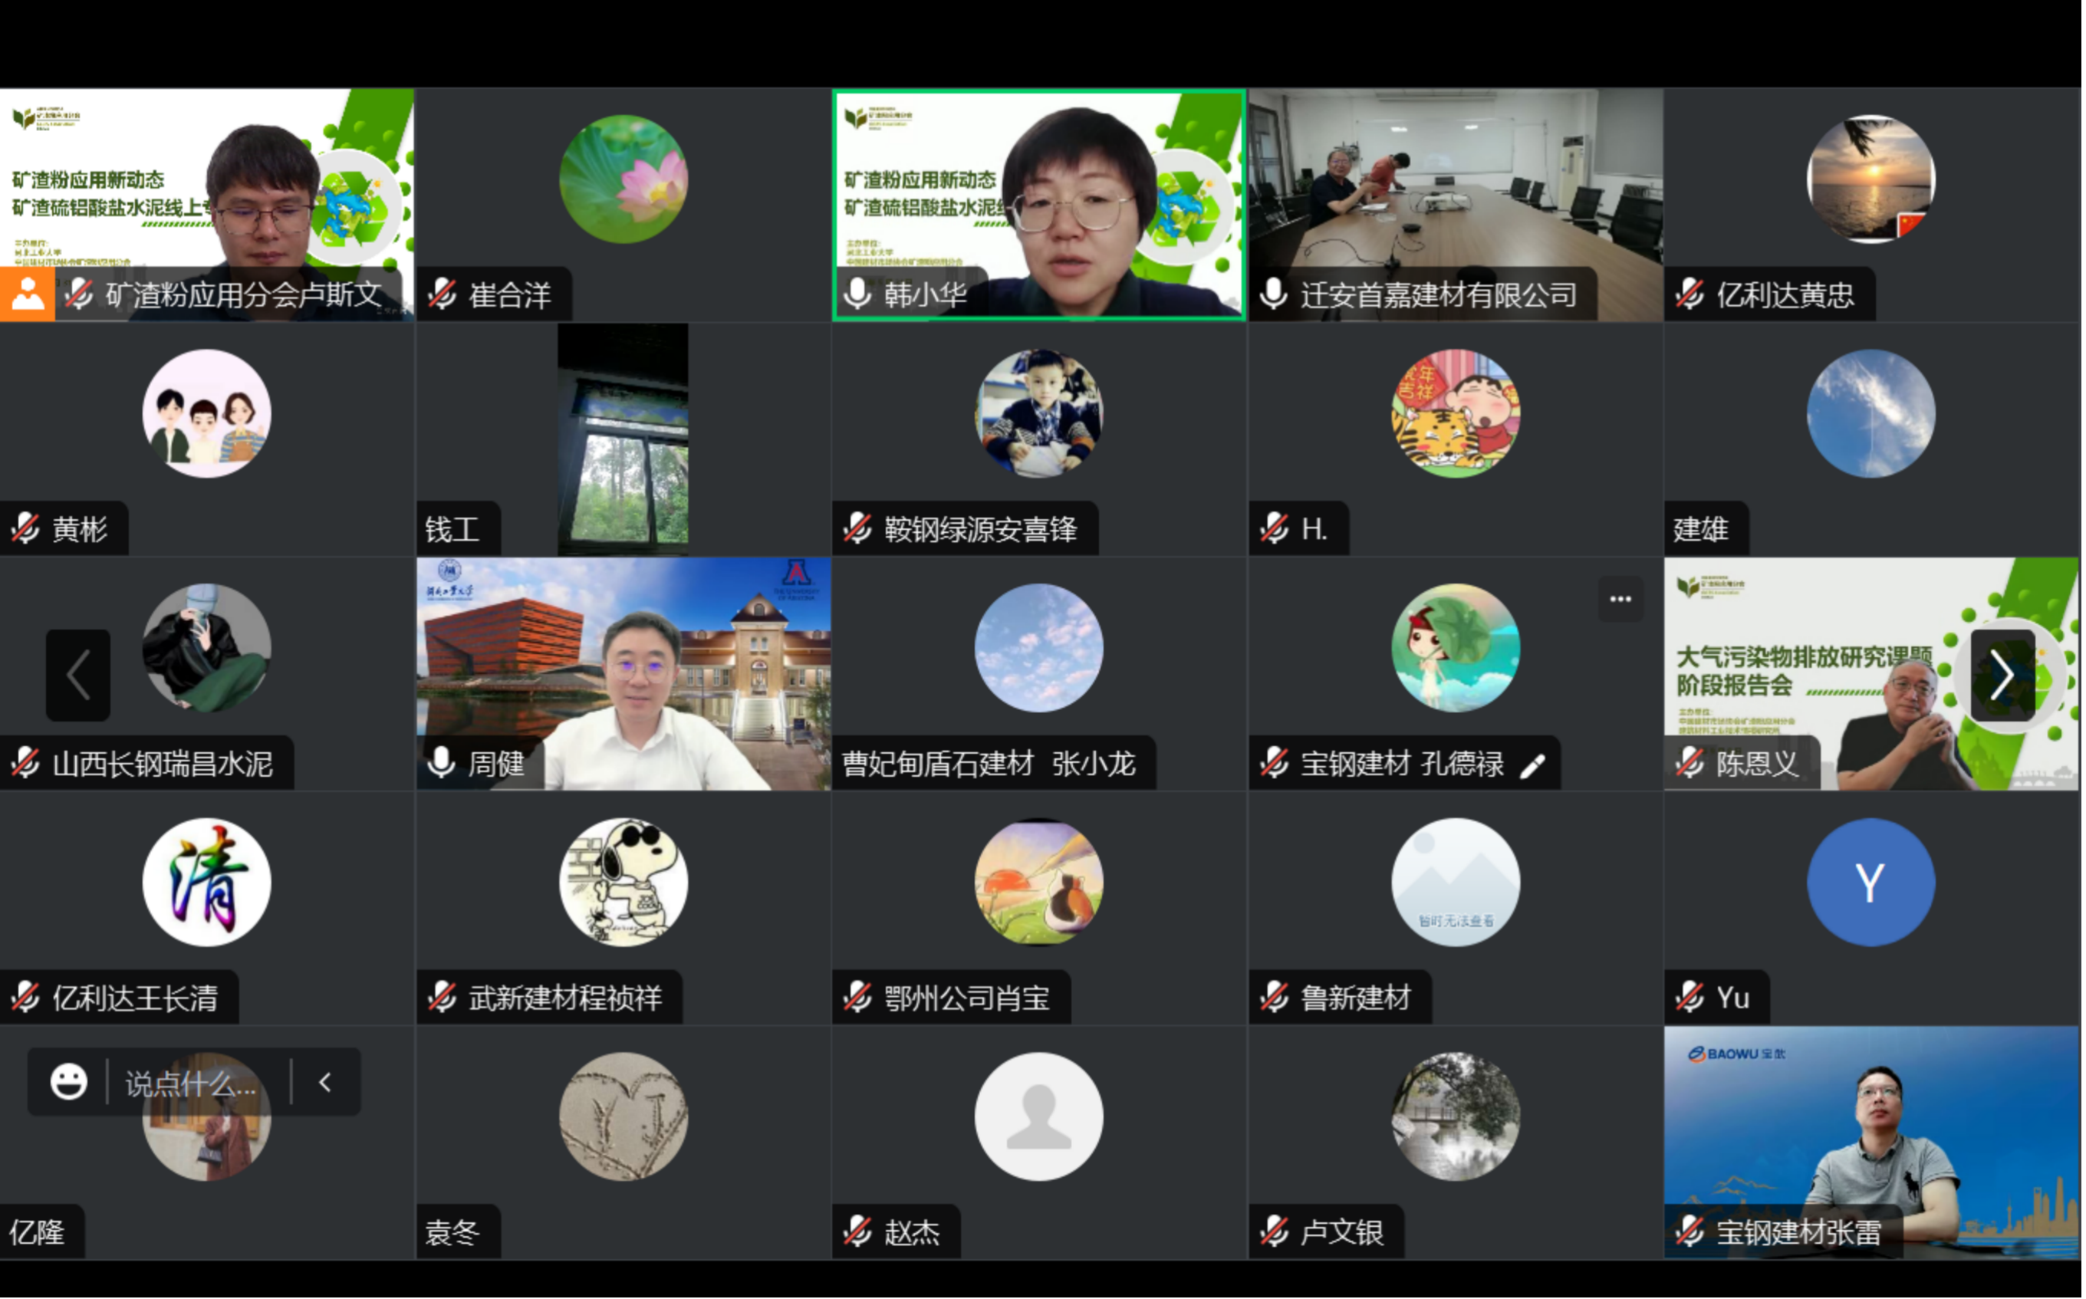The image size is (2086, 1299).
Task: Click muted mic icon next to 赵杰
Action: click(x=857, y=1232)
